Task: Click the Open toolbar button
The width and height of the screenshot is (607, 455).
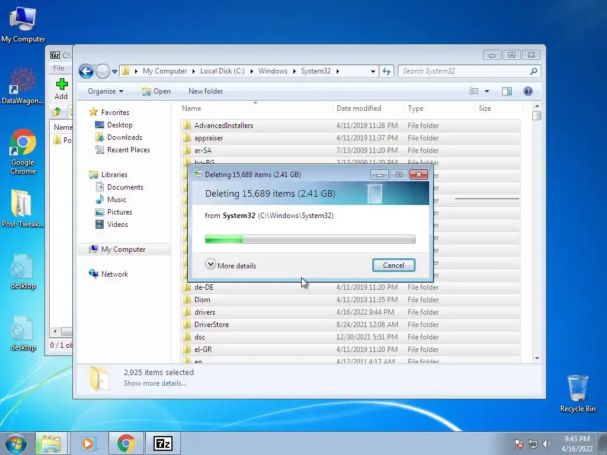Action: pos(156,91)
